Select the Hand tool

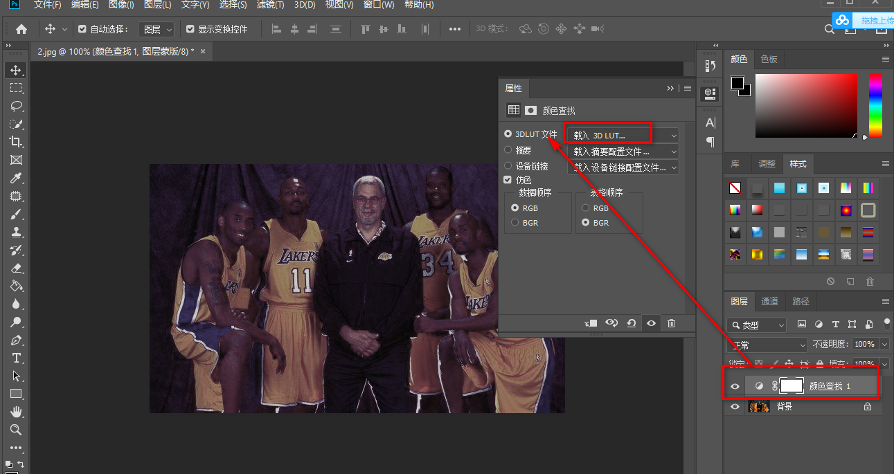[16, 412]
